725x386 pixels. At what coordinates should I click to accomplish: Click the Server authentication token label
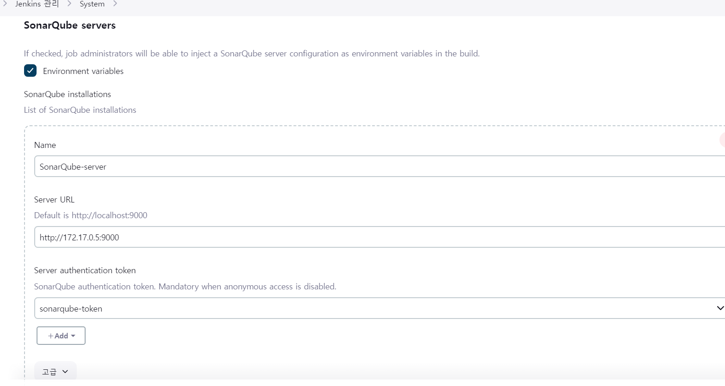[x=85, y=270]
